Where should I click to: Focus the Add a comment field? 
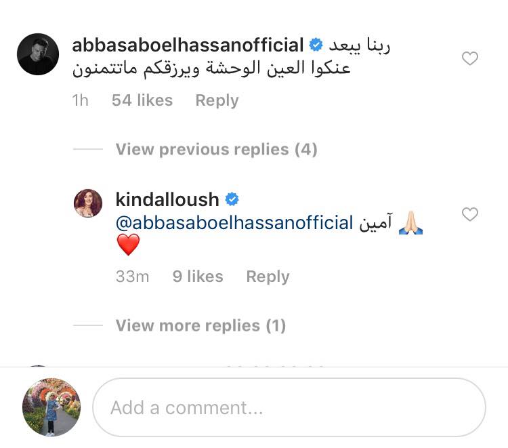(289, 407)
